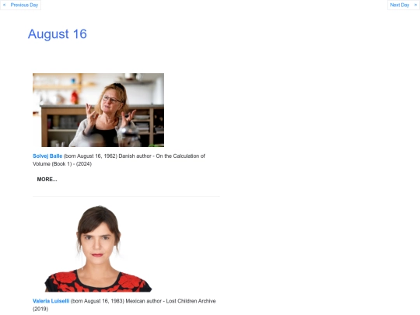Open the Solvej Balle author link

tap(47, 156)
